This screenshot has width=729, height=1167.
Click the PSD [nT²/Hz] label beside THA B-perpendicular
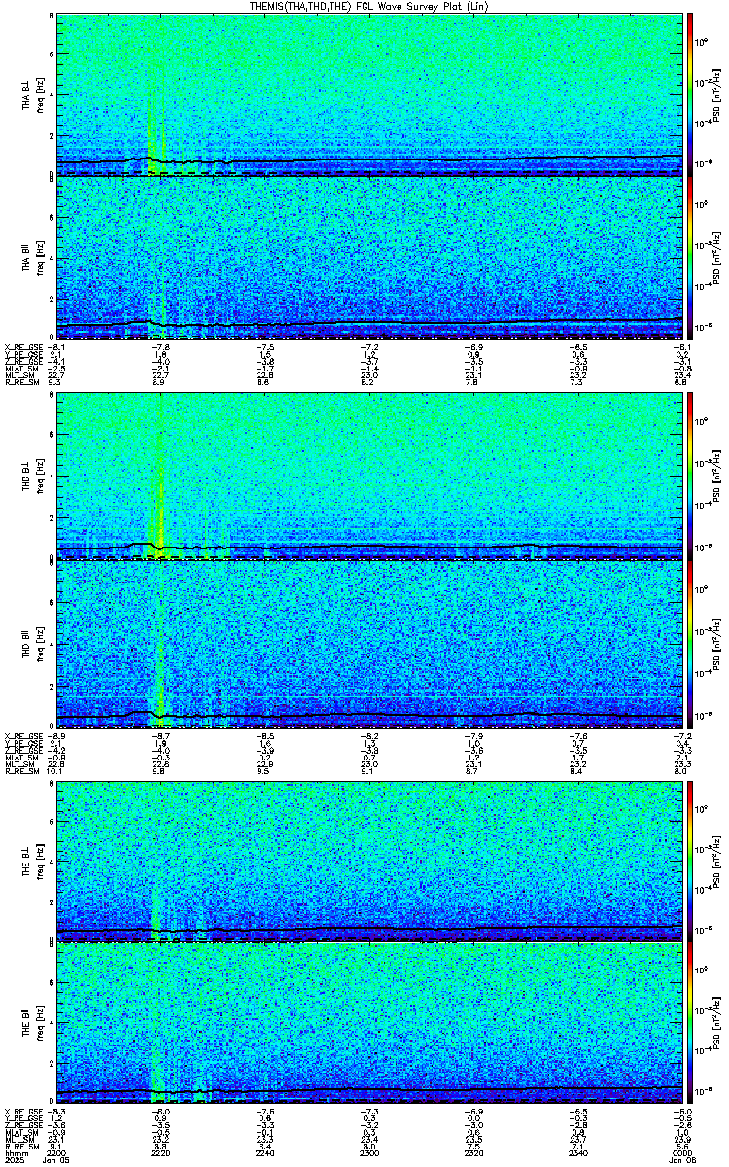pyautogui.click(x=715, y=94)
